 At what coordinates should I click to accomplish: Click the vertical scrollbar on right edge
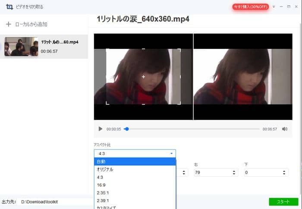[x=300, y=108]
